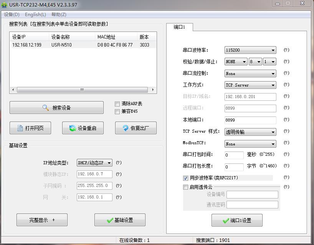Click the page icon on 打开网页 button
Screen dimensions: 314x245
click(20, 128)
